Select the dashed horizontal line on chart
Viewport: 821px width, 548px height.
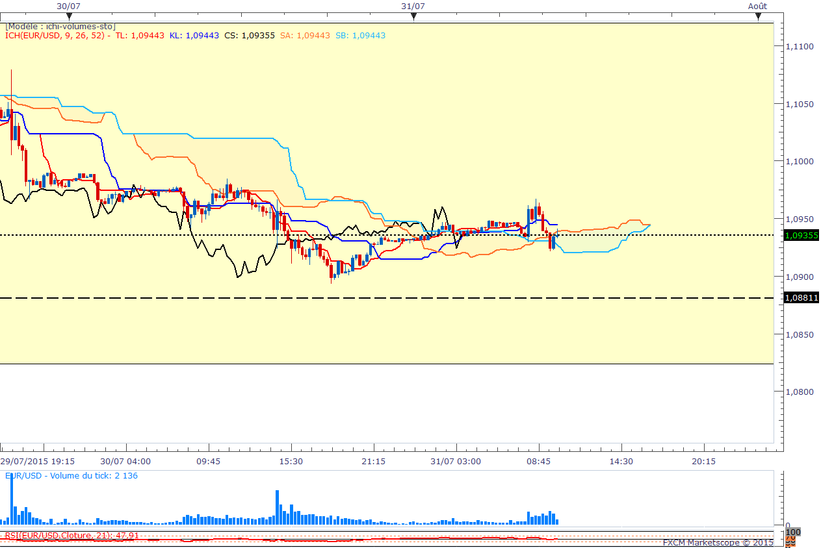point(390,298)
